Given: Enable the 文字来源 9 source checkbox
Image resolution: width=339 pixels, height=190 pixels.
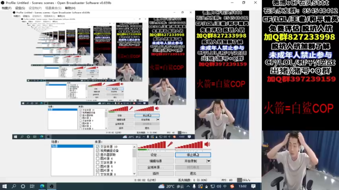Looking at the screenshot, I should [97, 163].
